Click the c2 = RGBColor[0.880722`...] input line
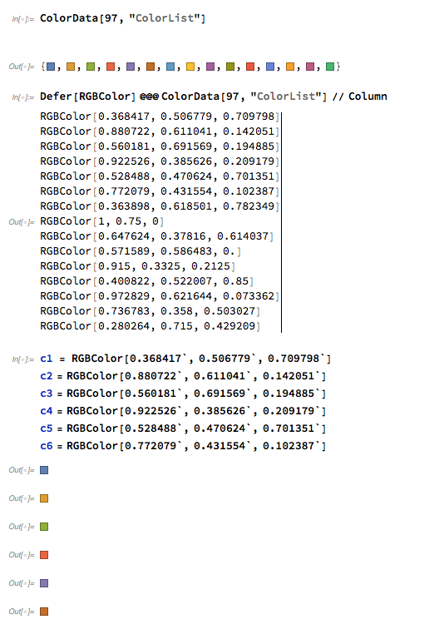The image size is (444, 629). point(183,376)
